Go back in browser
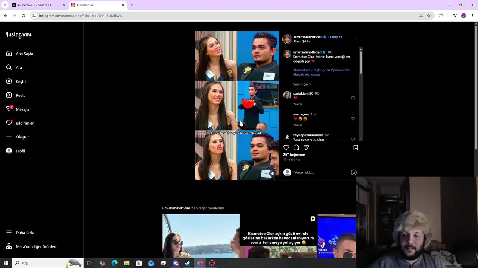The width and height of the screenshot is (478, 268). [6, 16]
